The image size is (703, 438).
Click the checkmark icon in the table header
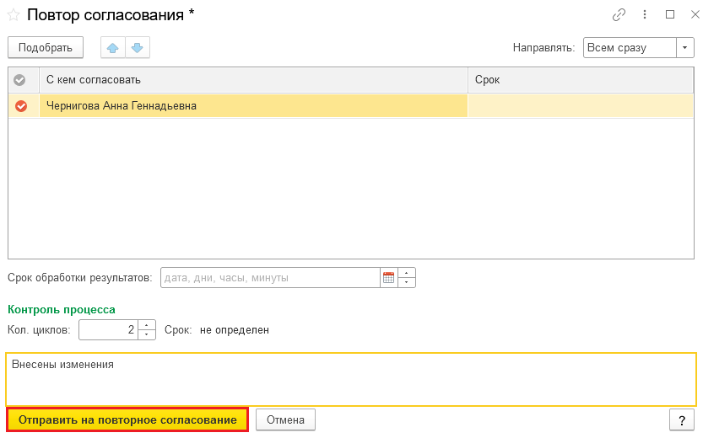pos(21,79)
